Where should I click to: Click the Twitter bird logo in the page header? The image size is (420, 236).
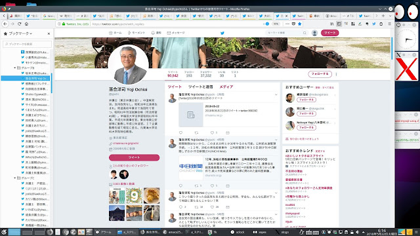coord(222,33)
